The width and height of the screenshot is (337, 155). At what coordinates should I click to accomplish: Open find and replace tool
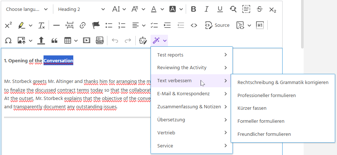coord(233,9)
